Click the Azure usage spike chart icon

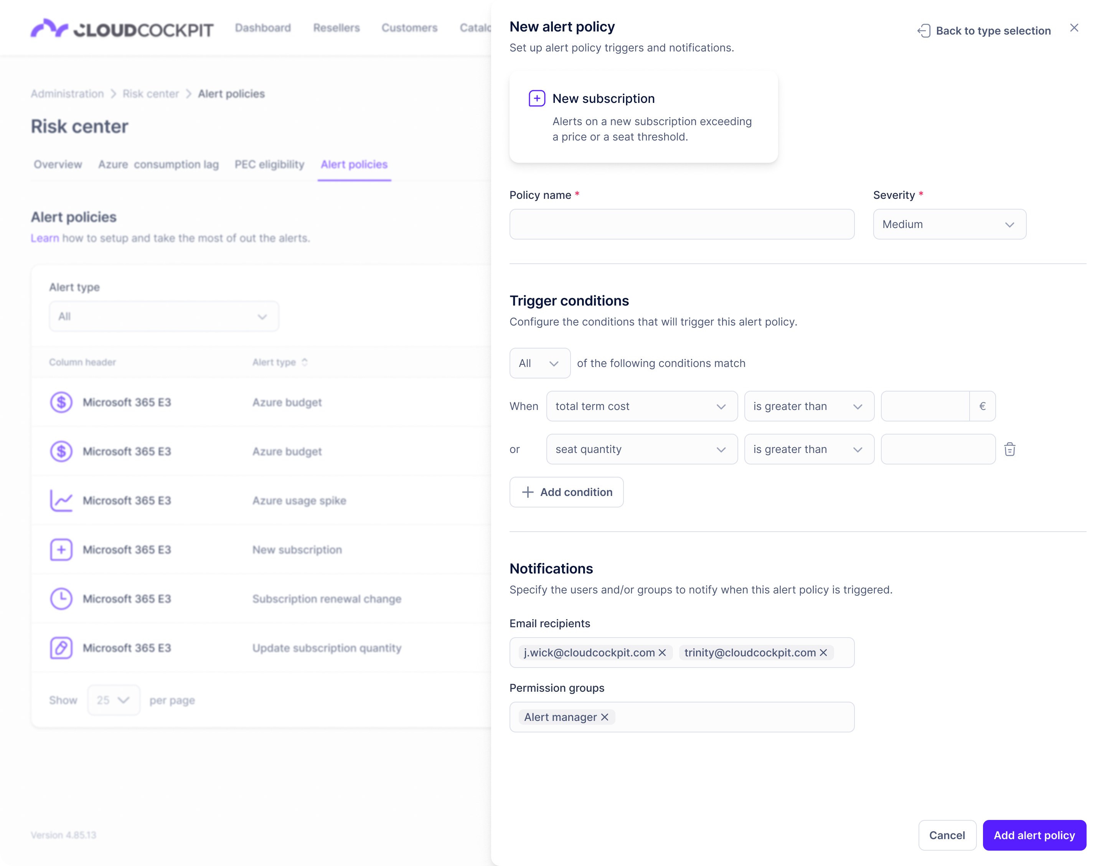(61, 501)
